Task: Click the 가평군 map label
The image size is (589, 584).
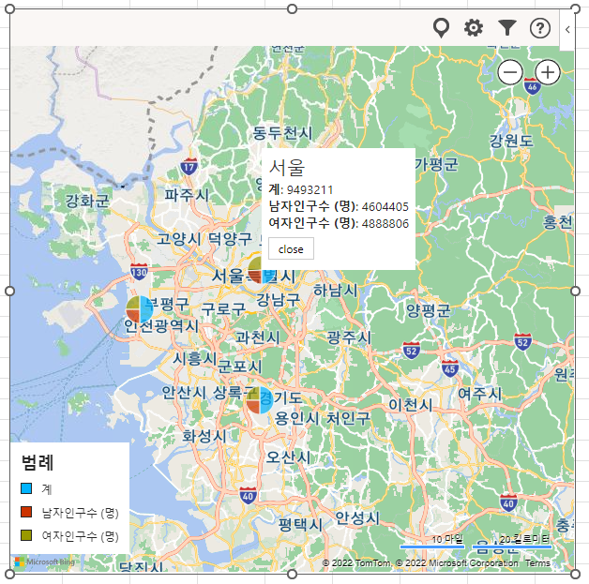Action: coord(436,164)
